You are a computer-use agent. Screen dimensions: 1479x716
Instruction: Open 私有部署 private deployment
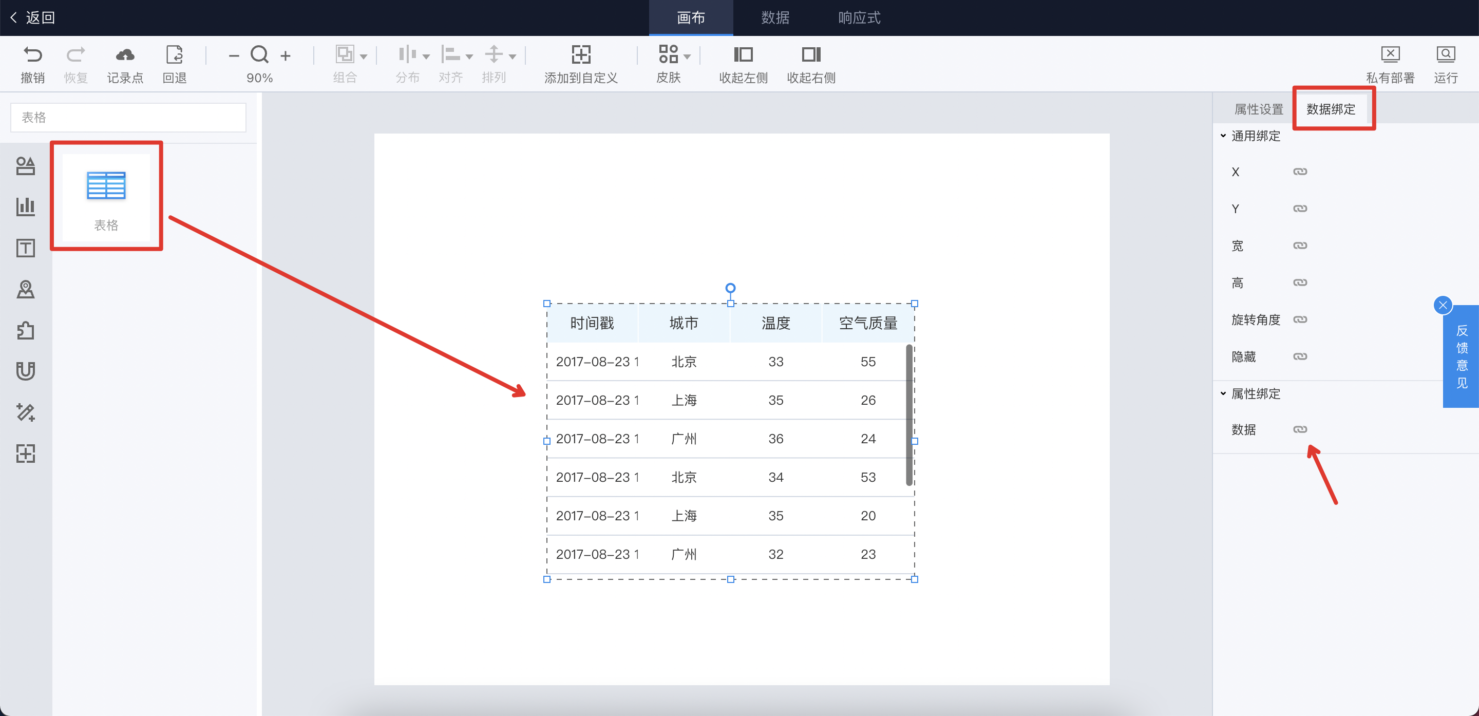[1390, 54]
